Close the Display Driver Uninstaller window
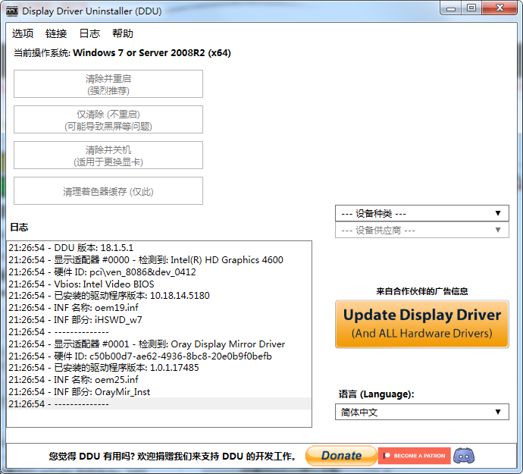 500,8
